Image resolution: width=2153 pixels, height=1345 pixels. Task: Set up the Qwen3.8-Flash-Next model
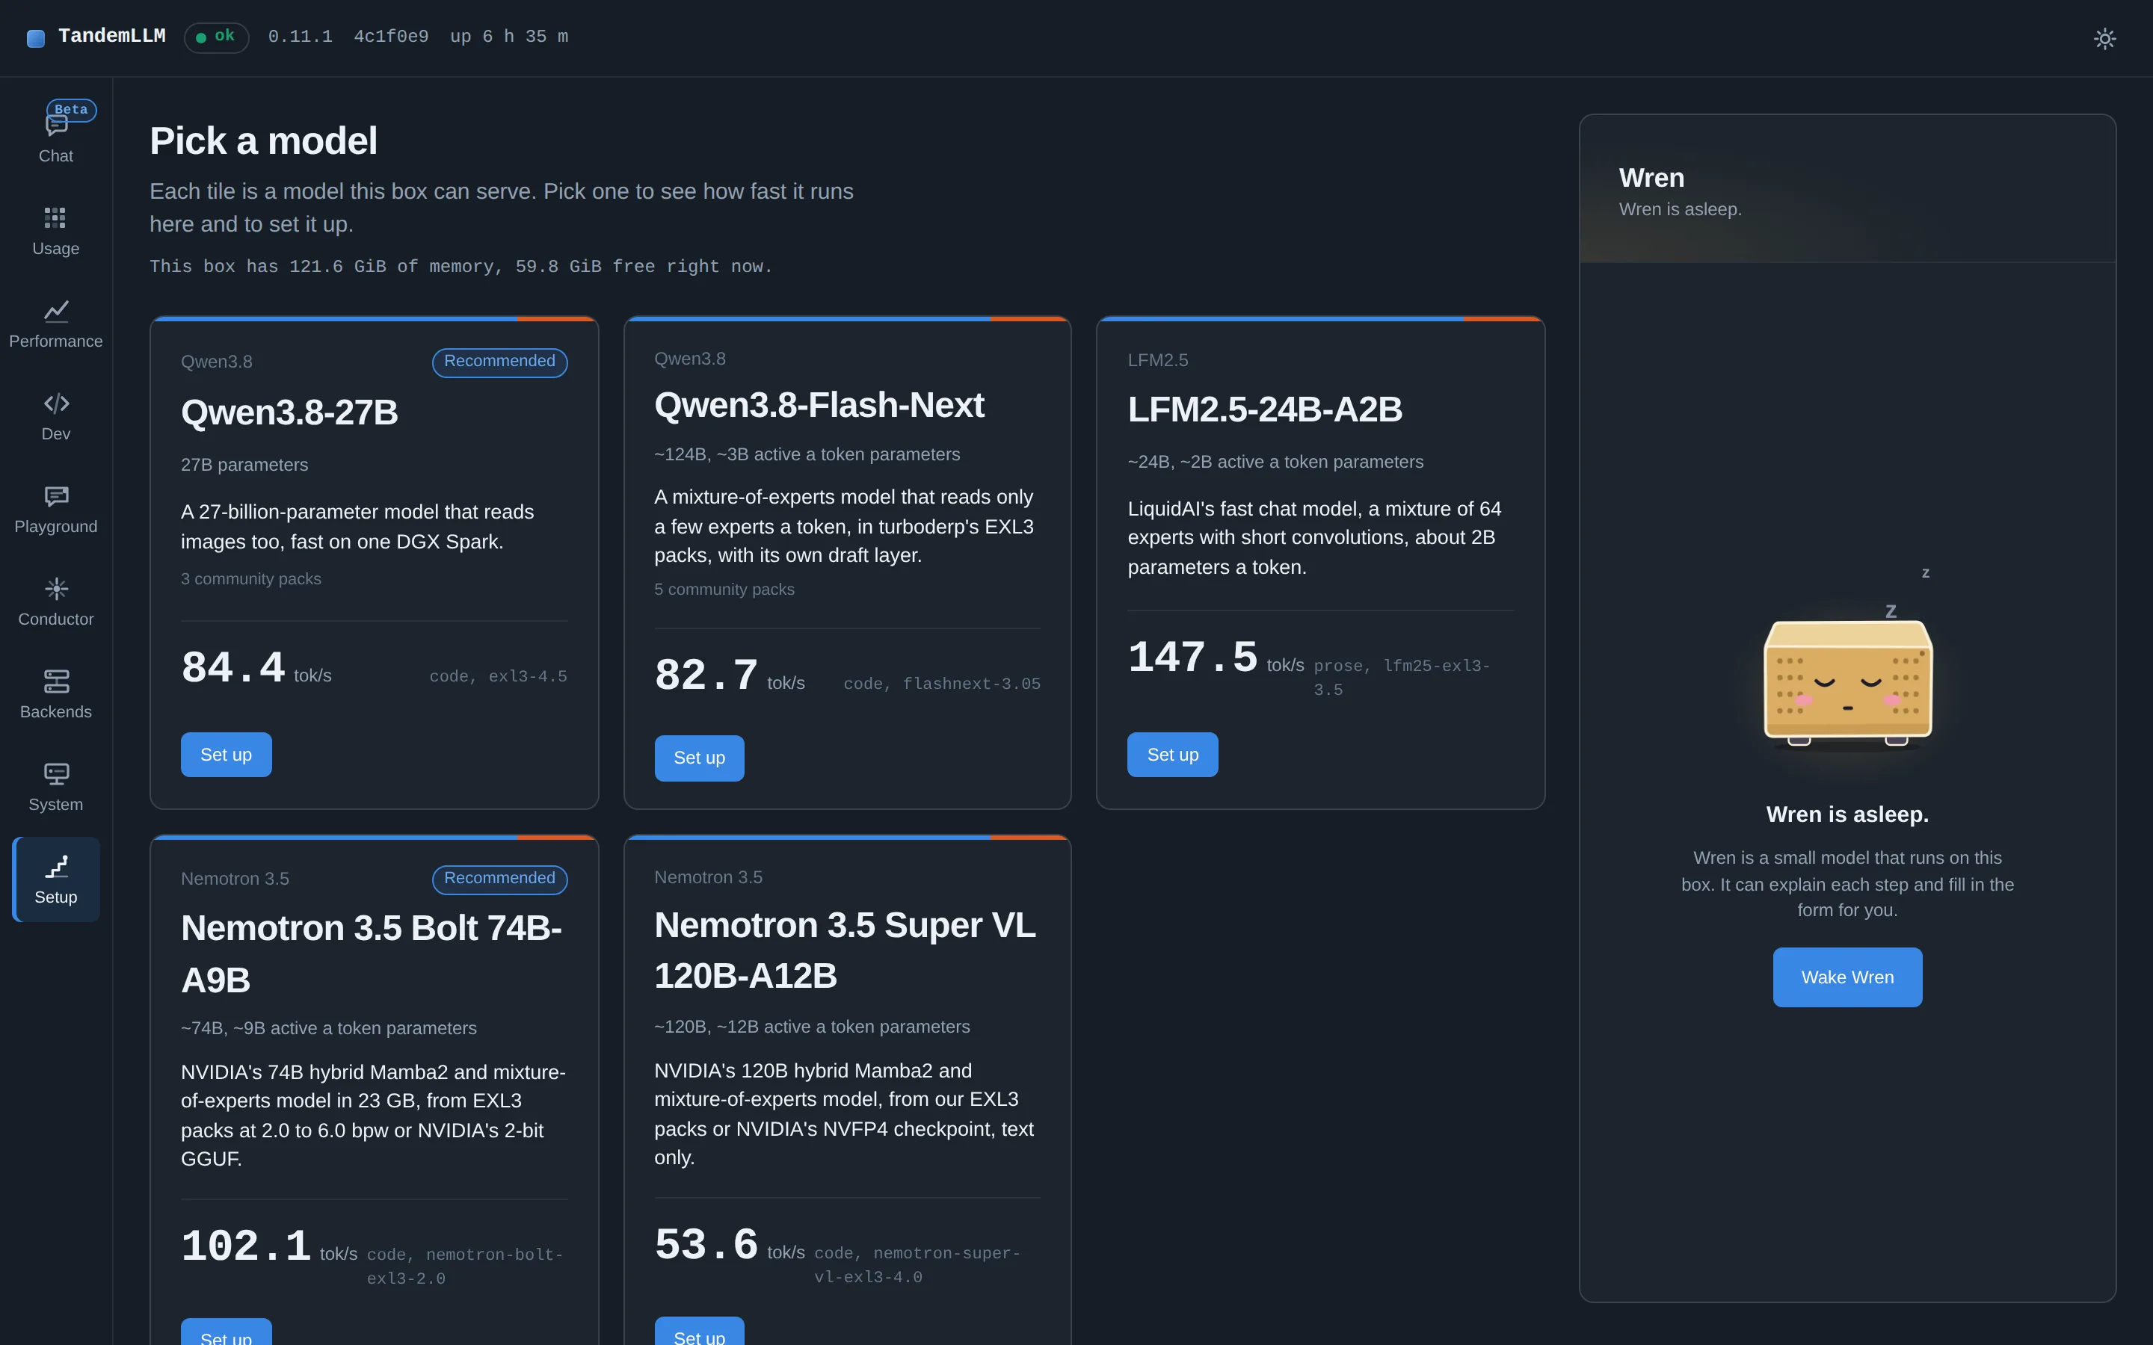(699, 758)
